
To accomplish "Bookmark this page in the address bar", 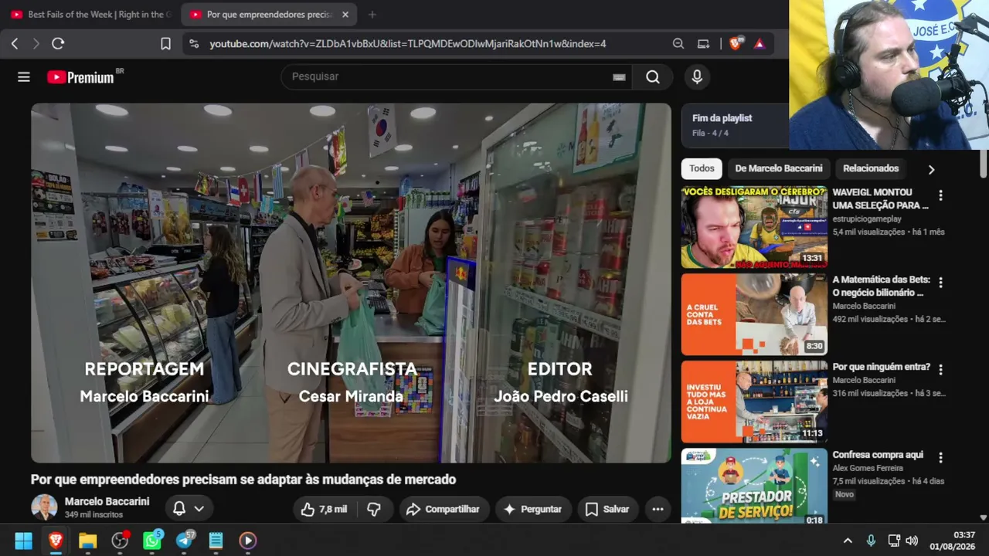I will tap(165, 44).
